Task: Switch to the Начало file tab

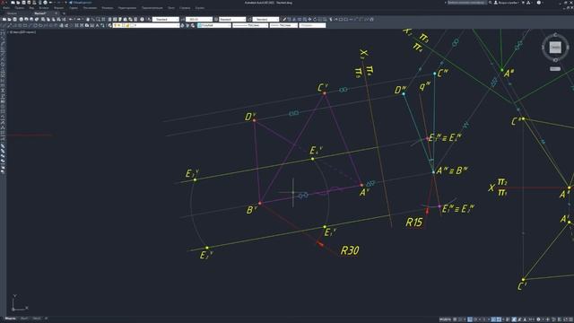Action: coord(12,13)
